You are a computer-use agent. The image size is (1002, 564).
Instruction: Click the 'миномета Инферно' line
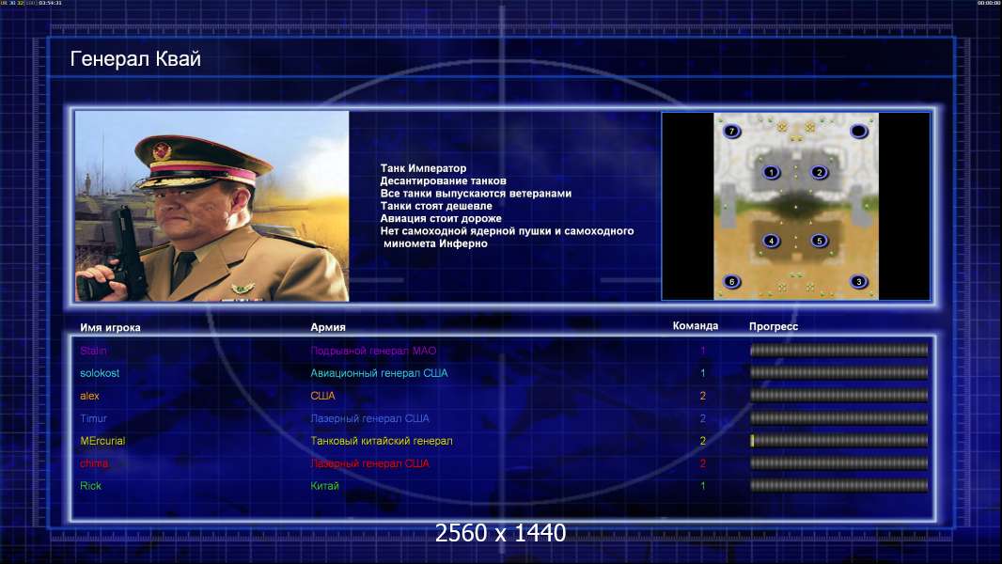(435, 243)
